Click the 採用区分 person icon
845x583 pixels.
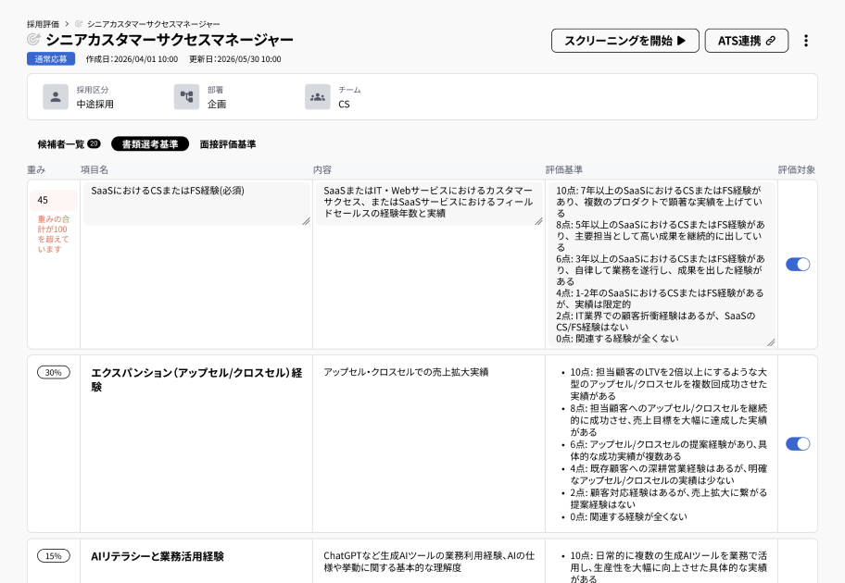(56, 97)
